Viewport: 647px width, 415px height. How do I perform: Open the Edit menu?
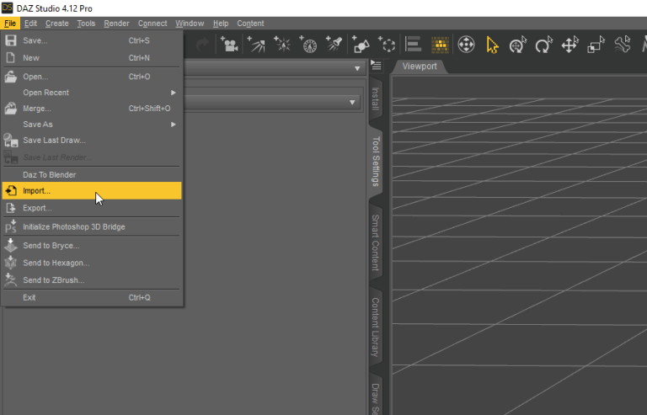tap(30, 24)
